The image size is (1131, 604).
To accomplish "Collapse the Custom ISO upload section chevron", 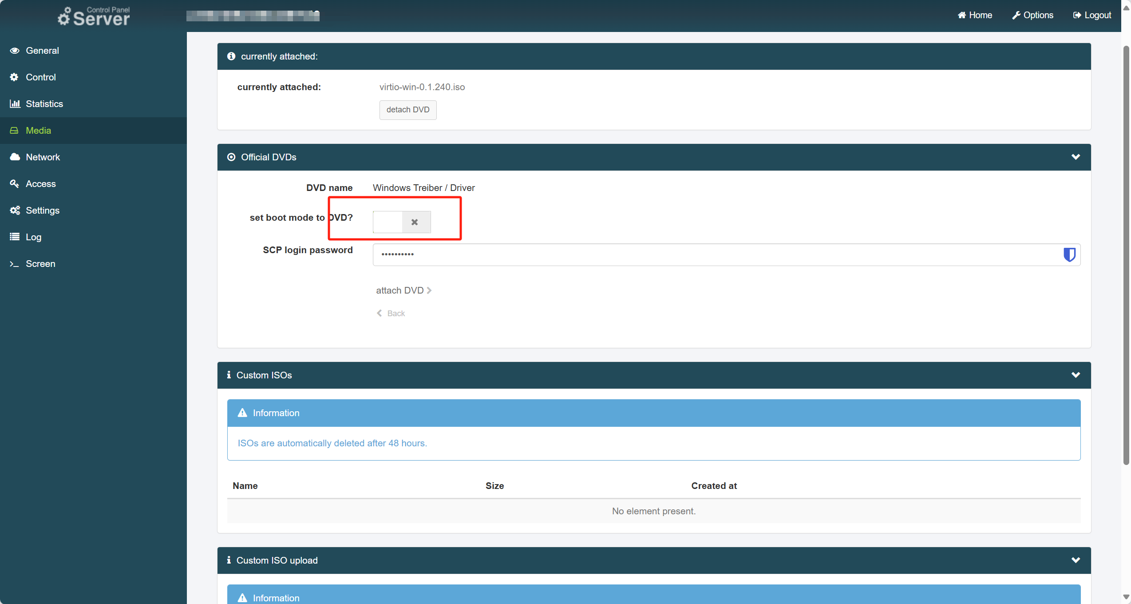I will [x=1076, y=560].
